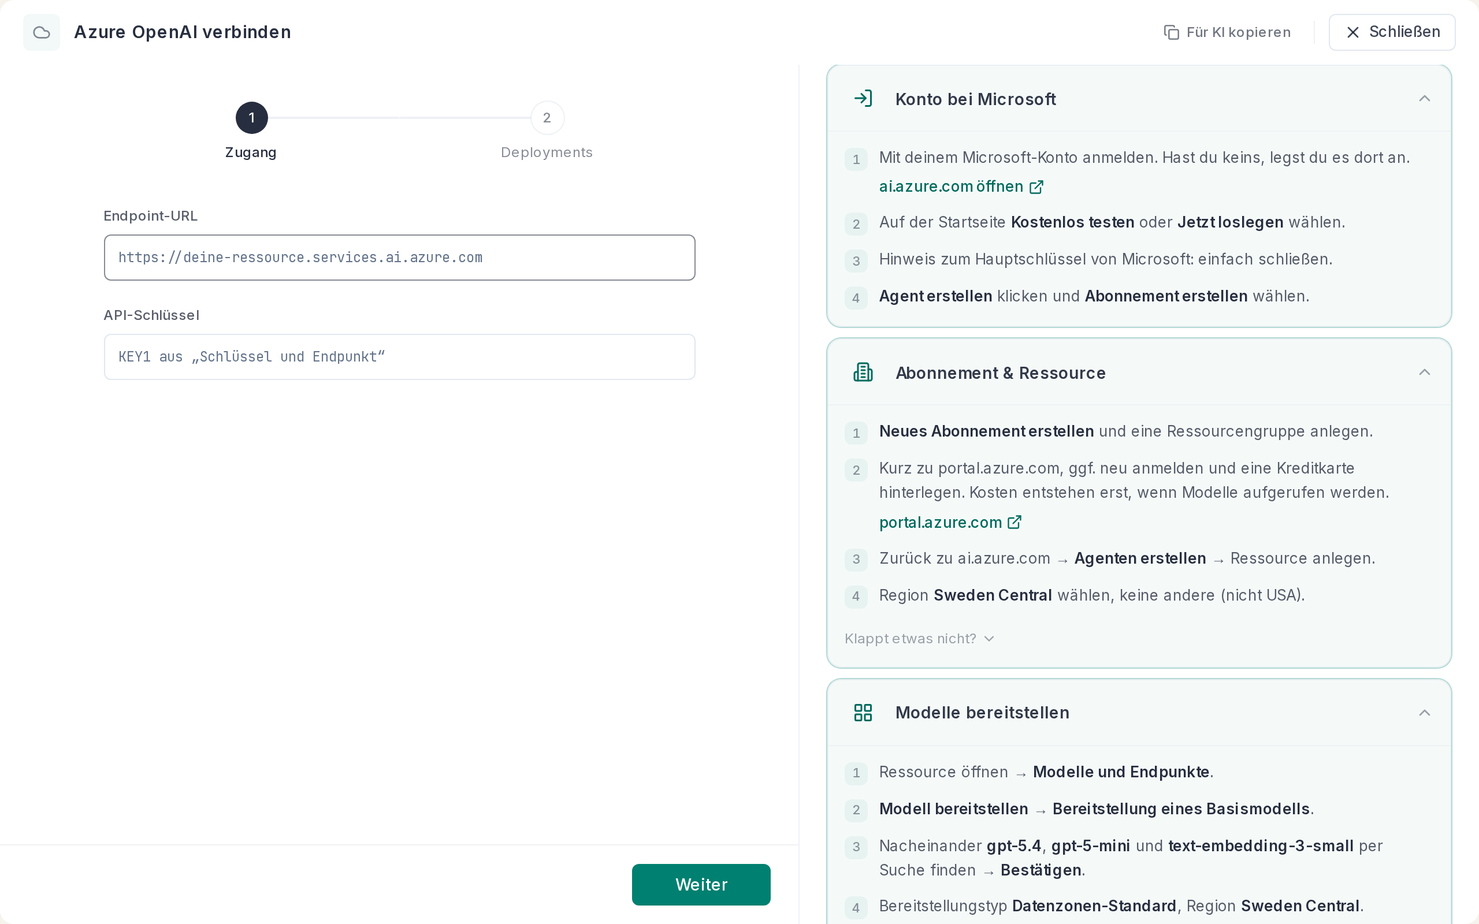The width and height of the screenshot is (1479, 924).
Task: Click the text Modelle und Endpunkte
Action: pos(1121,772)
